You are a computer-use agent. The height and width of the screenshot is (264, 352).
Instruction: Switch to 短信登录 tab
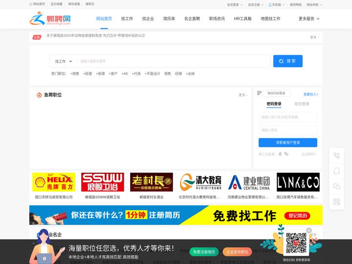(x=302, y=104)
